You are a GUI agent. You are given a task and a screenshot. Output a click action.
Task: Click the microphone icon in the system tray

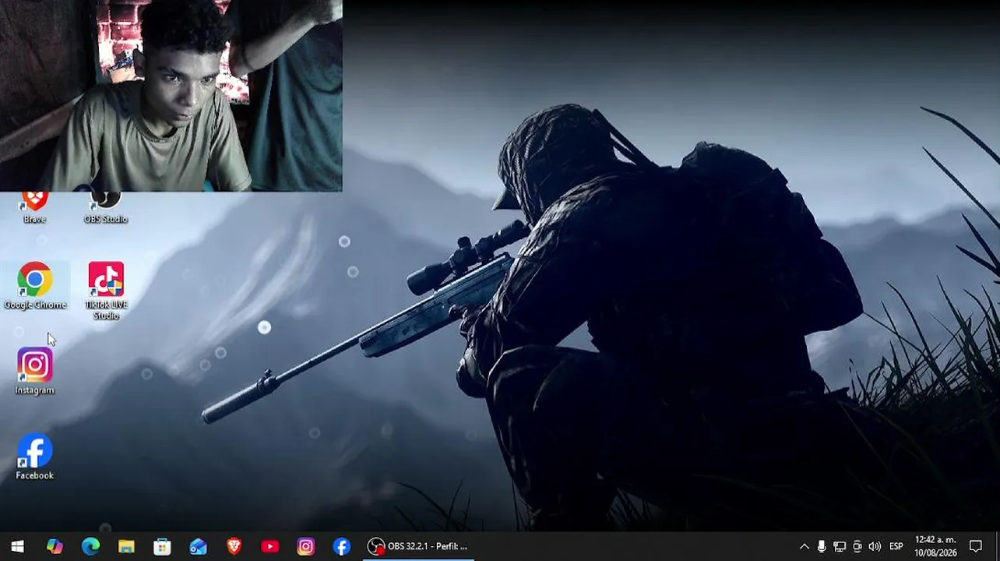tap(822, 546)
